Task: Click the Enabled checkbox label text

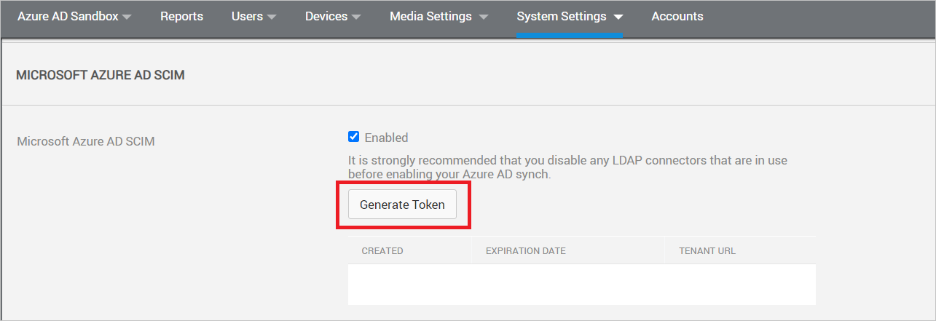Action: pyautogui.click(x=386, y=138)
